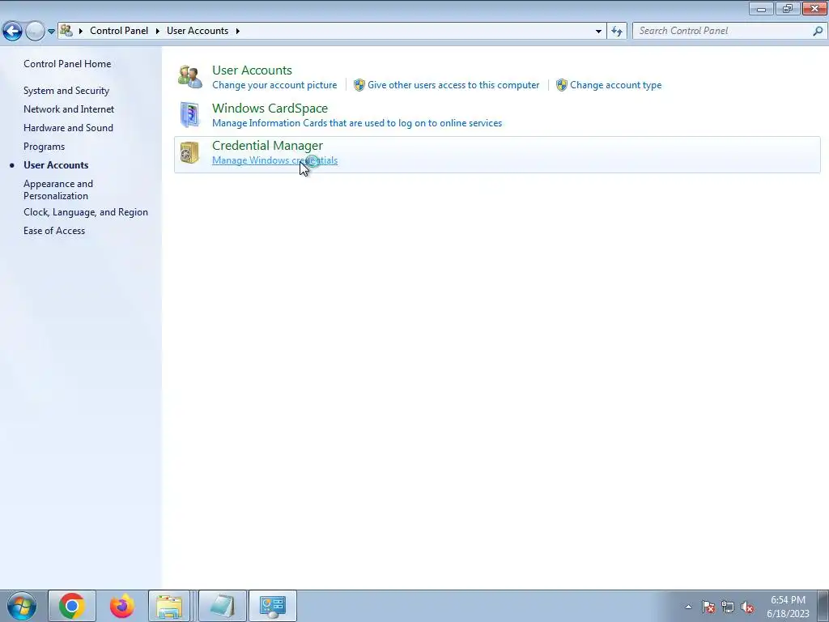Open Ease of Access category
This screenshot has width=829, height=622.
(54, 231)
